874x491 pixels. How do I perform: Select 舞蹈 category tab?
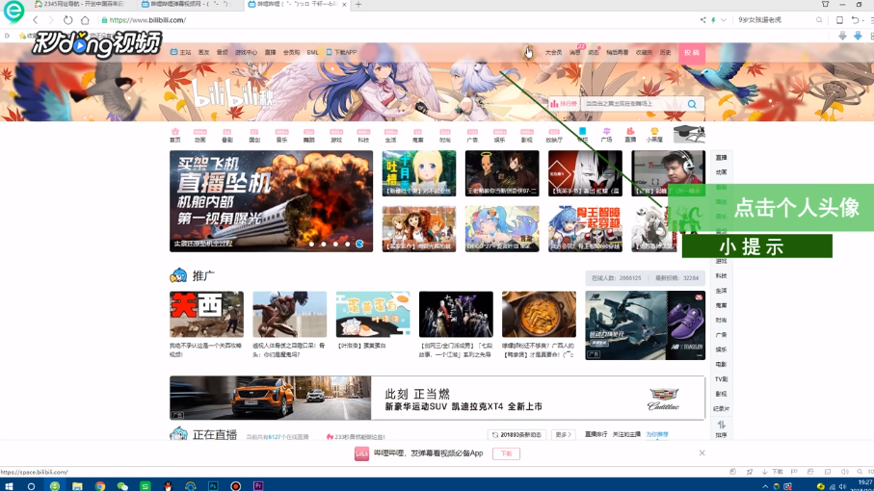pyautogui.click(x=308, y=136)
